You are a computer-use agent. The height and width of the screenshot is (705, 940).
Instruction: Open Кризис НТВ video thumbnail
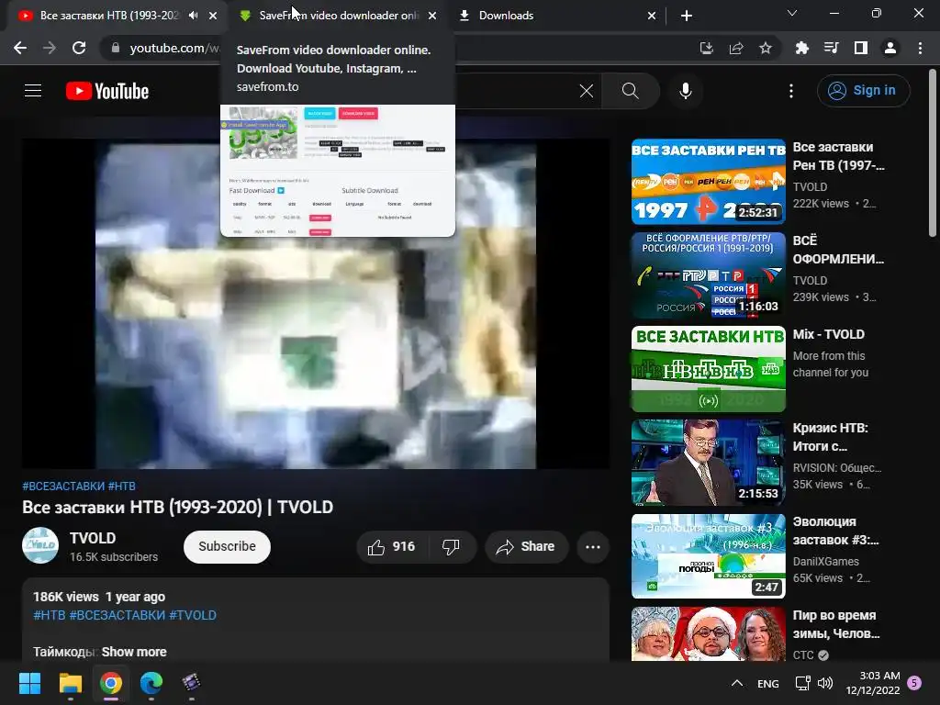(x=708, y=463)
